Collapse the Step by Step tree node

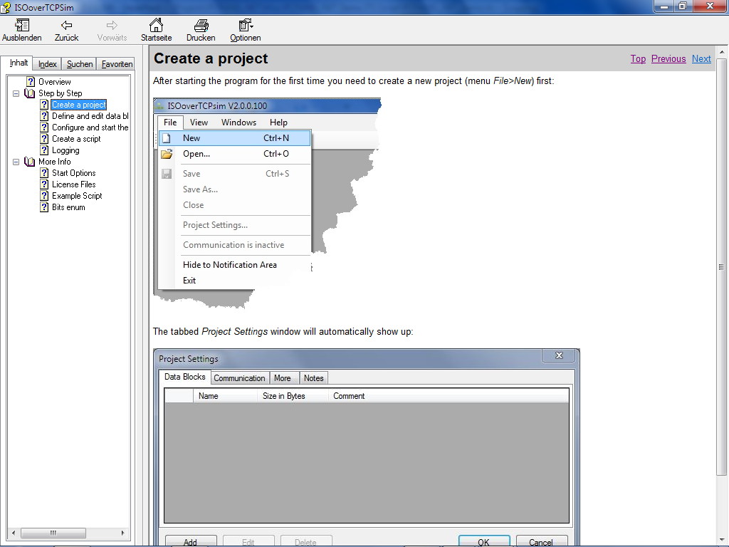[x=16, y=93]
